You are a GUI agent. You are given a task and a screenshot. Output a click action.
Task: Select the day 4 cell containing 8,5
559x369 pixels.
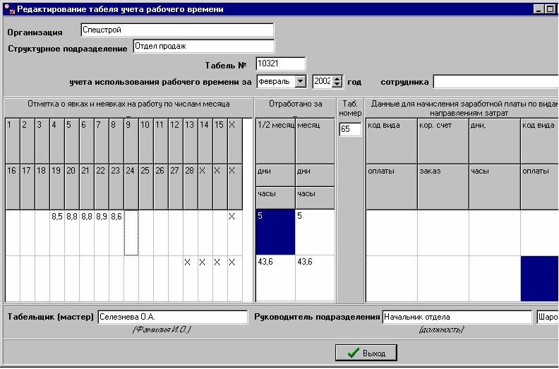[57, 233]
